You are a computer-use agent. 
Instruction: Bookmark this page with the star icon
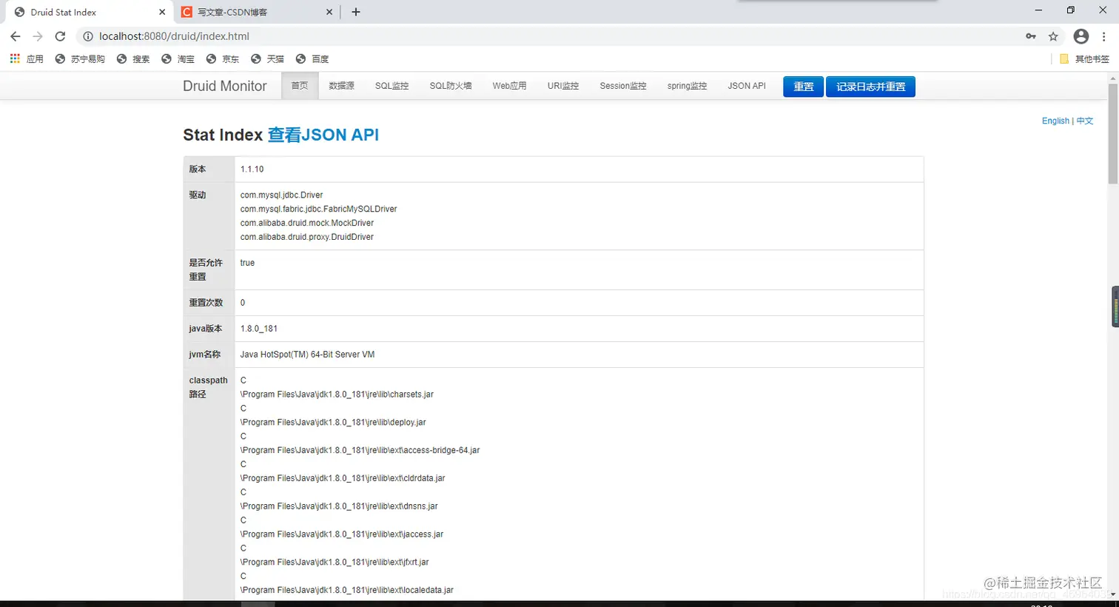tap(1053, 36)
